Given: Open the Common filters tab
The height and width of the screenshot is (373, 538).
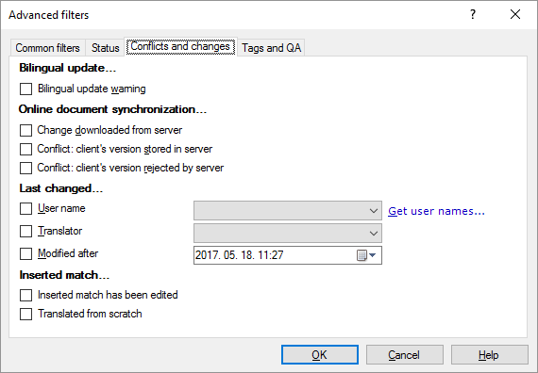Looking at the screenshot, I should (x=48, y=48).
